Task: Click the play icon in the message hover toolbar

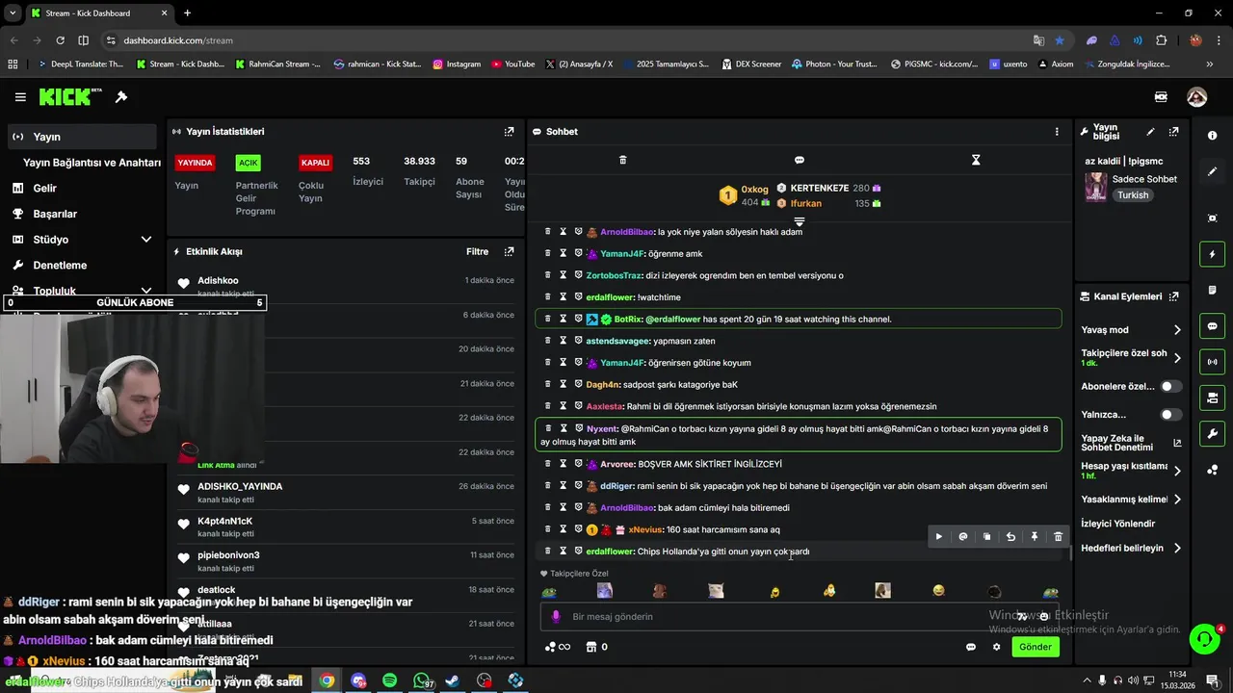Action: (x=939, y=537)
